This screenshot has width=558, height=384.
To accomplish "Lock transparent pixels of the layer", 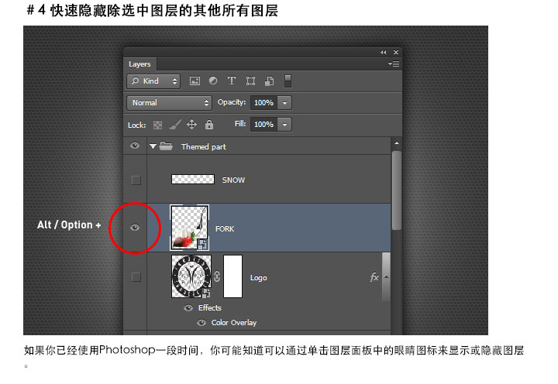I will coord(157,125).
